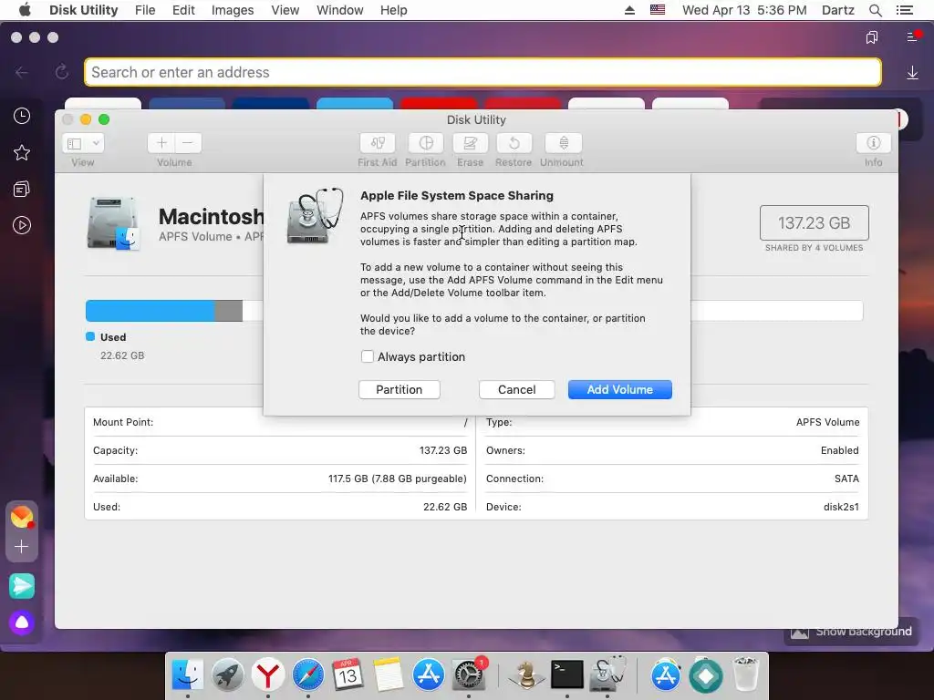Open the Alice assistant purple icon

click(22, 623)
